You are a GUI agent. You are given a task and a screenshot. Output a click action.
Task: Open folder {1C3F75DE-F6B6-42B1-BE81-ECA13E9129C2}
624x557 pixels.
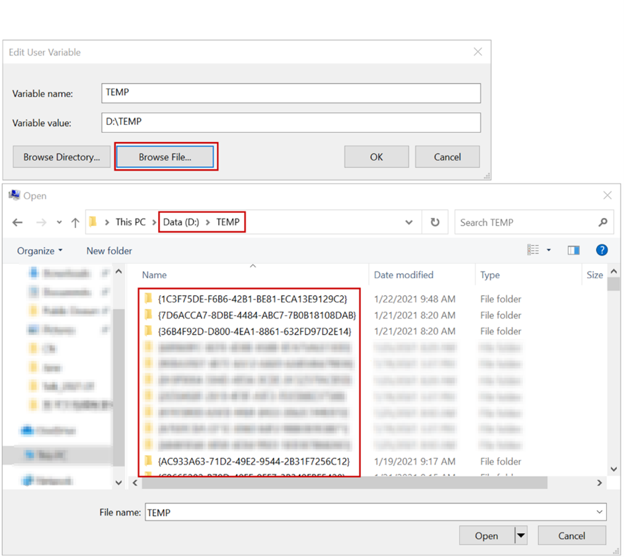click(x=253, y=299)
